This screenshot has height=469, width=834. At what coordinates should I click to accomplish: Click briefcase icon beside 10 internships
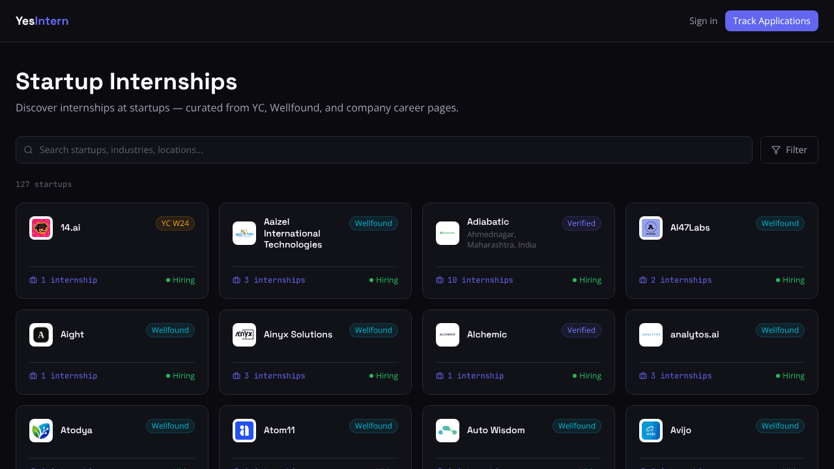(440, 280)
